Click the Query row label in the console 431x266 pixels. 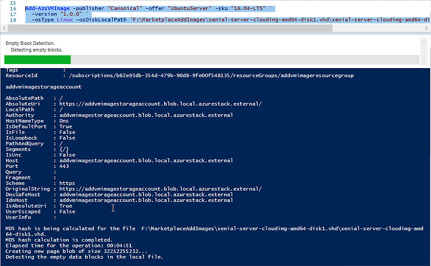[13, 172]
